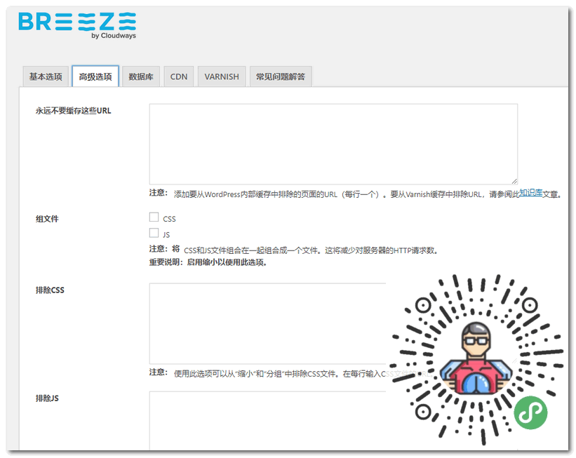Click inside the 永远不要缓存这些URL text area
The width and height of the screenshot is (576, 458).
(333, 140)
